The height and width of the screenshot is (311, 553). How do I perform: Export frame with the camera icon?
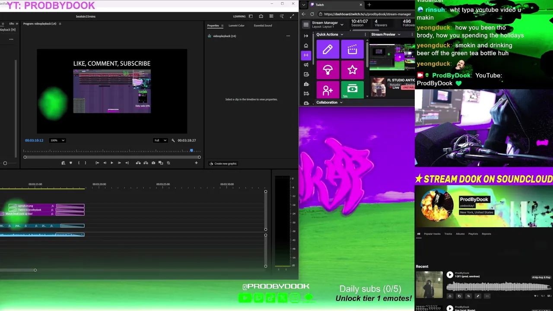pos(153,163)
